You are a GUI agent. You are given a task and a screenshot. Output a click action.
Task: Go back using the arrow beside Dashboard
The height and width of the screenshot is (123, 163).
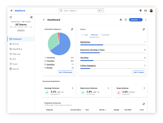click(x=44, y=20)
